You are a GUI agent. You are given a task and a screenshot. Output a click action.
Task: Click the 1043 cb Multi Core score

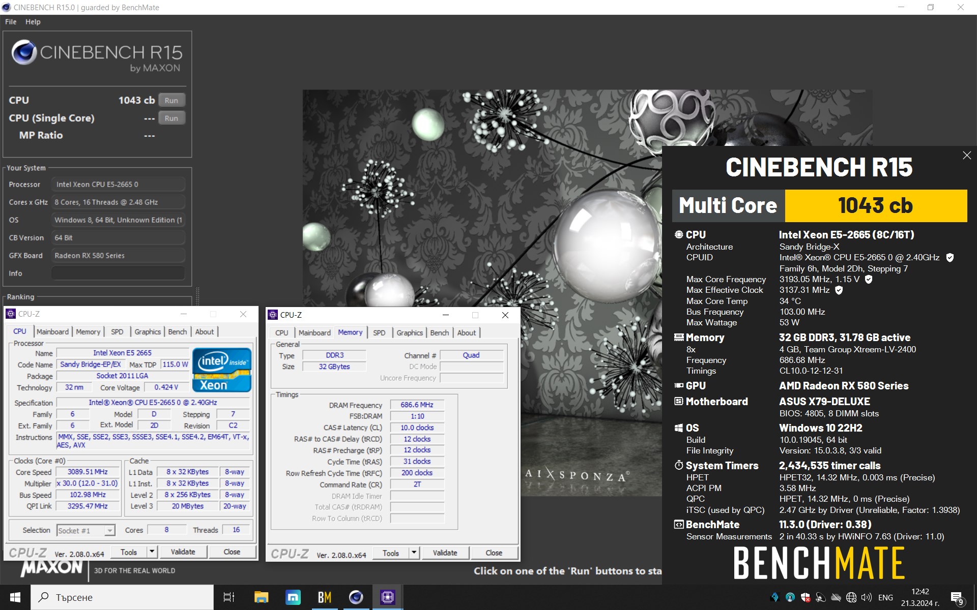(876, 205)
